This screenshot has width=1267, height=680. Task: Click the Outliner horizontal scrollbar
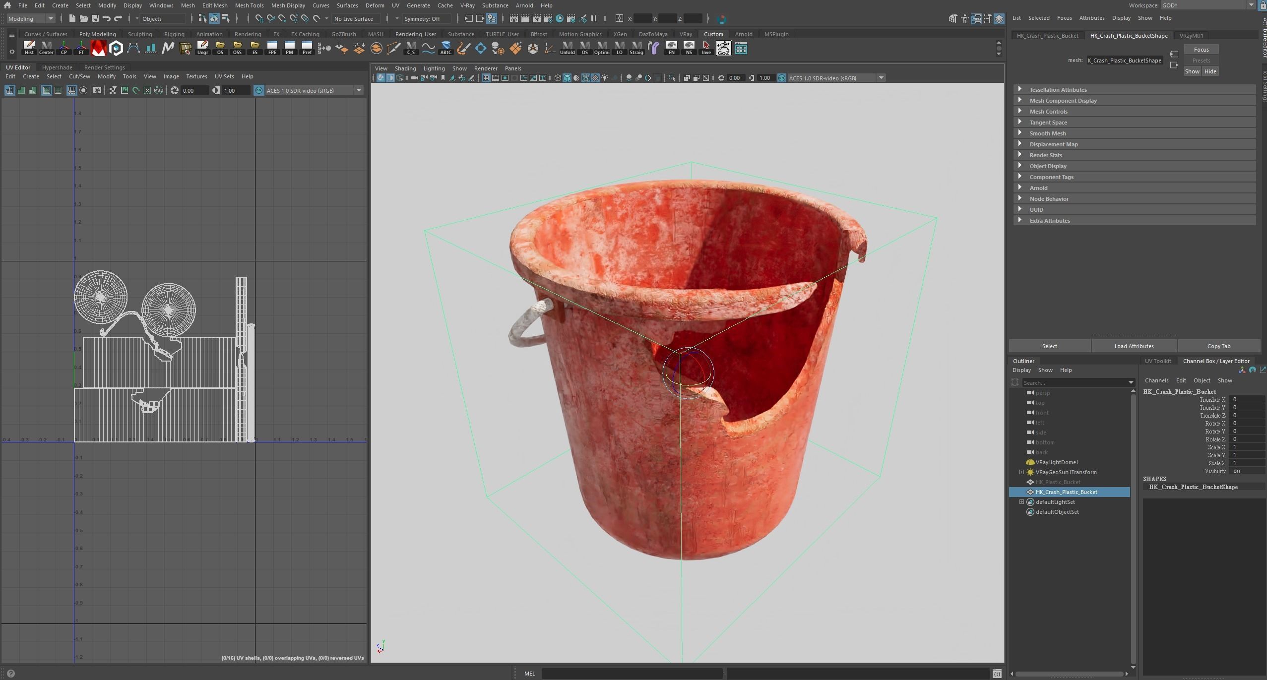pos(1069,674)
